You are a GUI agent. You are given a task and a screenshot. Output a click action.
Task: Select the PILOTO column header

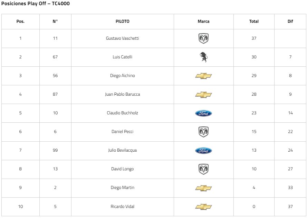(x=122, y=21)
